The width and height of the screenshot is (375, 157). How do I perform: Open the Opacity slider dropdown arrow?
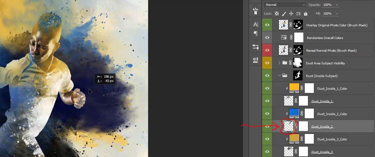click(x=337, y=5)
